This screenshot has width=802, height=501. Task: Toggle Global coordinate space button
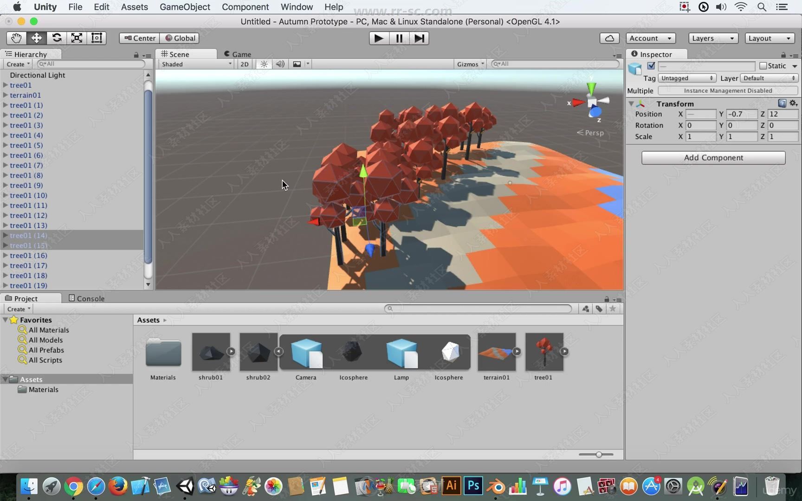(x=180, y=38)
